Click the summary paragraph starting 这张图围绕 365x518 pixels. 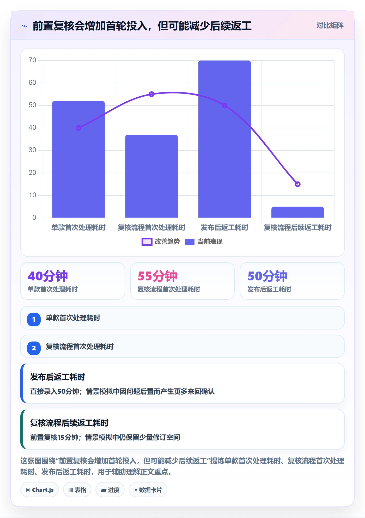(182, 466)
